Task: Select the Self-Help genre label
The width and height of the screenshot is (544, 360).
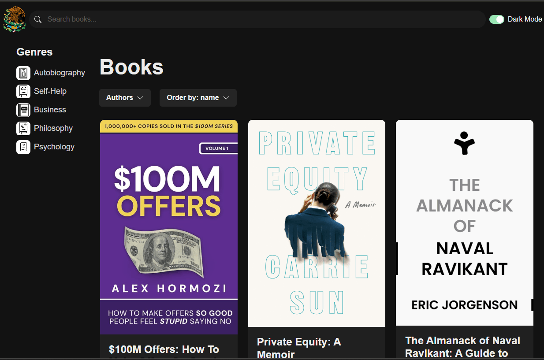Action: [50, 91]
